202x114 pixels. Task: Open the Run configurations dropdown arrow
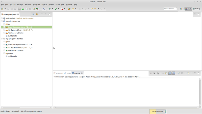pyautogui.click(x=59, y=9)
